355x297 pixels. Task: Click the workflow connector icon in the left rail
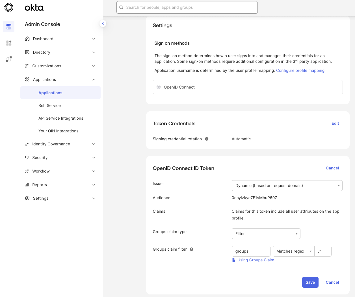click(8, 59)
